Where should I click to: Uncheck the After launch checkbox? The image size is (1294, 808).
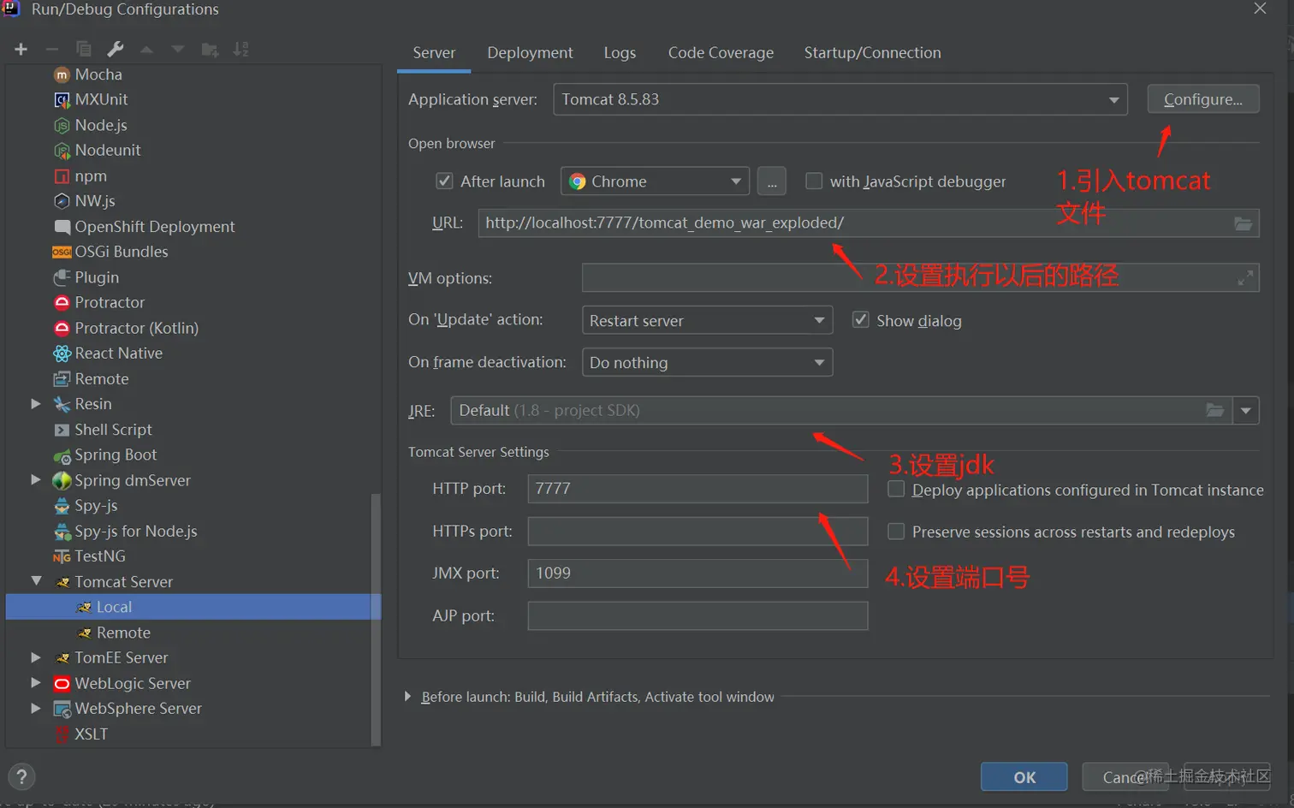tap(444, 181)
